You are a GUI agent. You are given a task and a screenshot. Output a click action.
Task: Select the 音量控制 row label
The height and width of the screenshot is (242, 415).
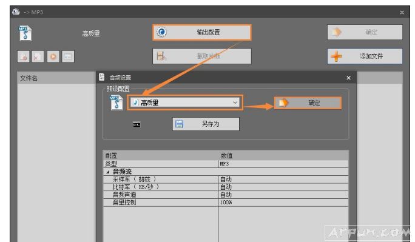(124, 203)
